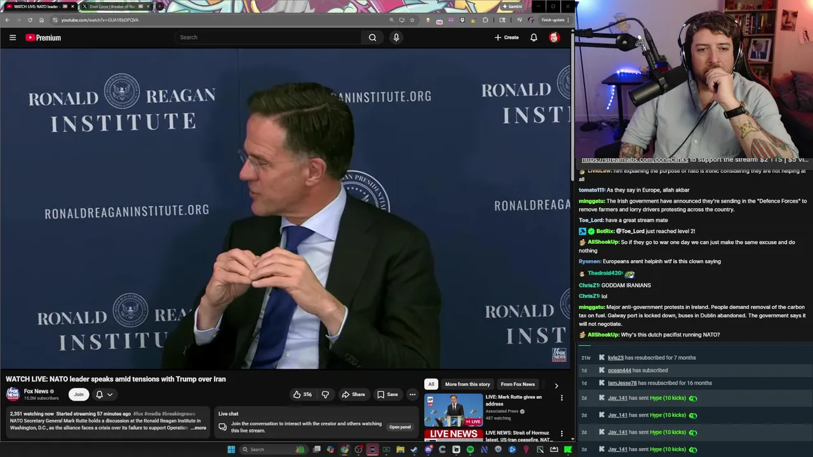Click the #fox hashtag
Viewport: 813px width, 457px height.
[x=138, y=414]
